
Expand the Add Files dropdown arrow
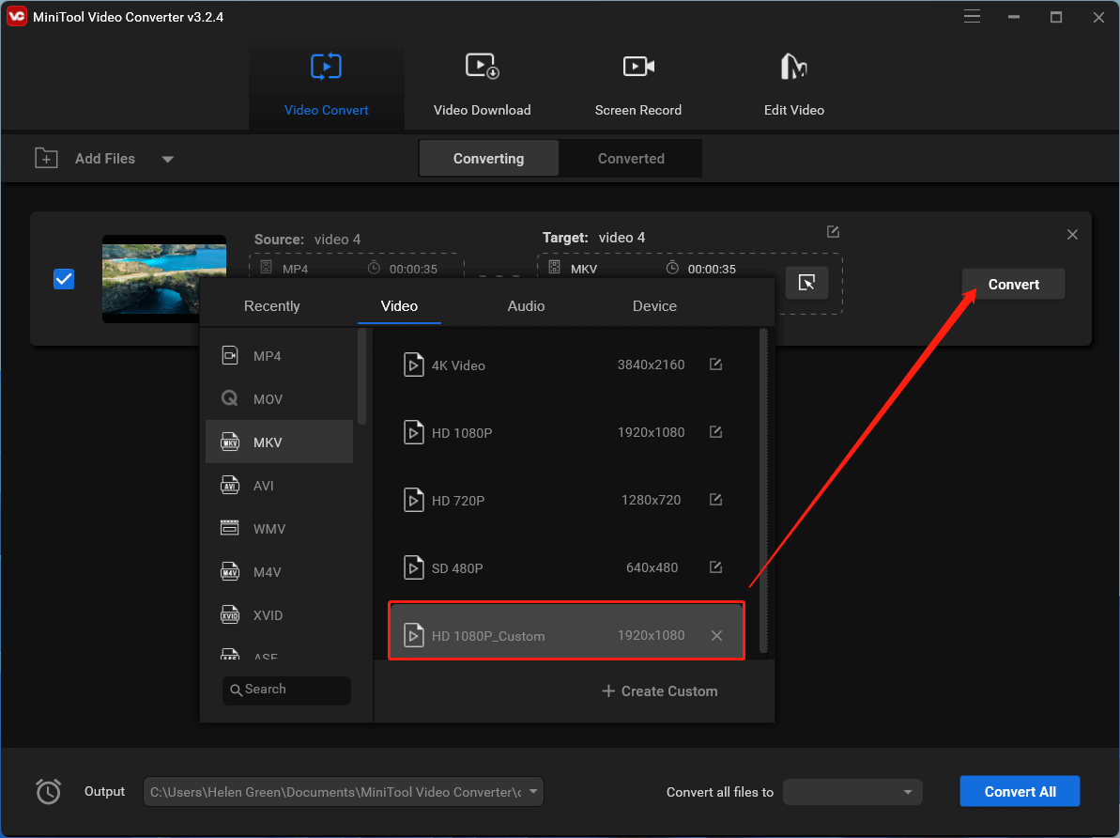[168, 159]
